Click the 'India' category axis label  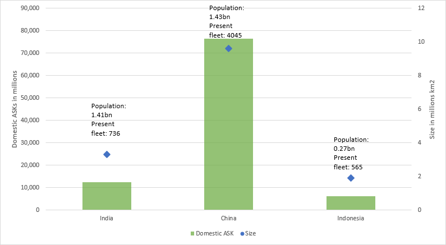click(x=107, y=218)
